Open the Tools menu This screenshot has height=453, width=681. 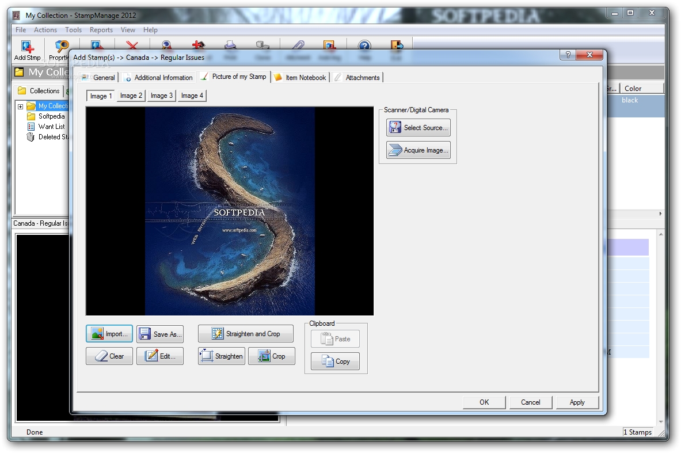click(x=73, y=29)
